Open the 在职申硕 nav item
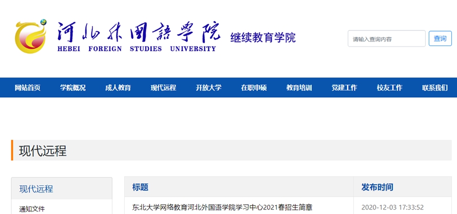The image size is (457, 214). point(254,88)
